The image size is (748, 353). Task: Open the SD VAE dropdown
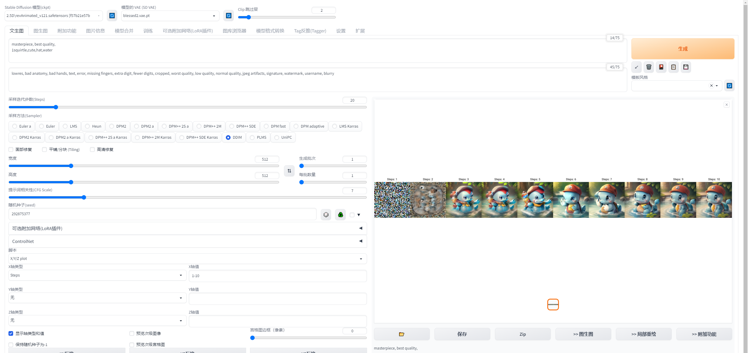[x=170, y=16]
